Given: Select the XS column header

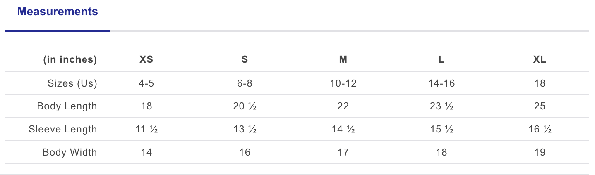Looking at the screenshot, I should (x=146, y=59).
